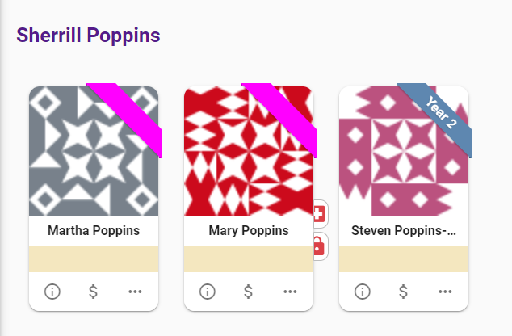Image resolution: width=512 pixels, height=336 pixels.
Task: Open more options for Martha Poppins
Action: pos(135,292)
